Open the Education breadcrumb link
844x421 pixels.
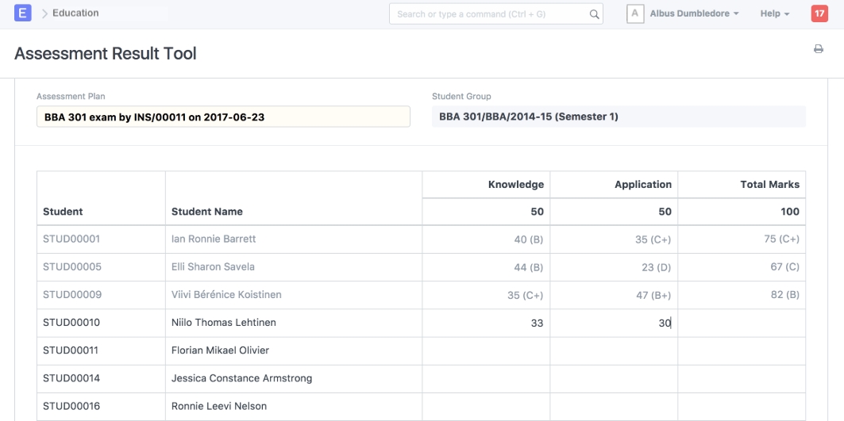coord(75,13)
